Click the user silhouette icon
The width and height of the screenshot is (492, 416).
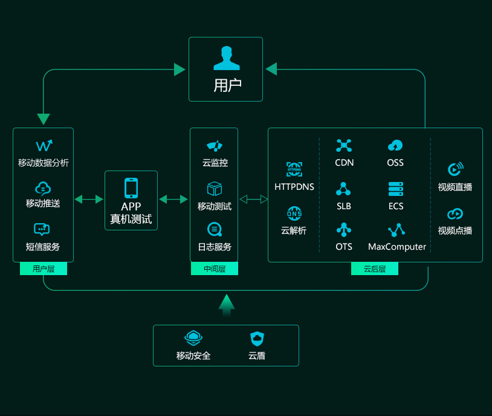point(227,58)
